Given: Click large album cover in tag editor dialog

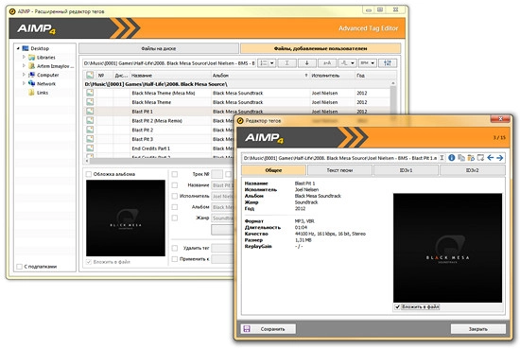Looking at the screenshot, I should (447, 248).
